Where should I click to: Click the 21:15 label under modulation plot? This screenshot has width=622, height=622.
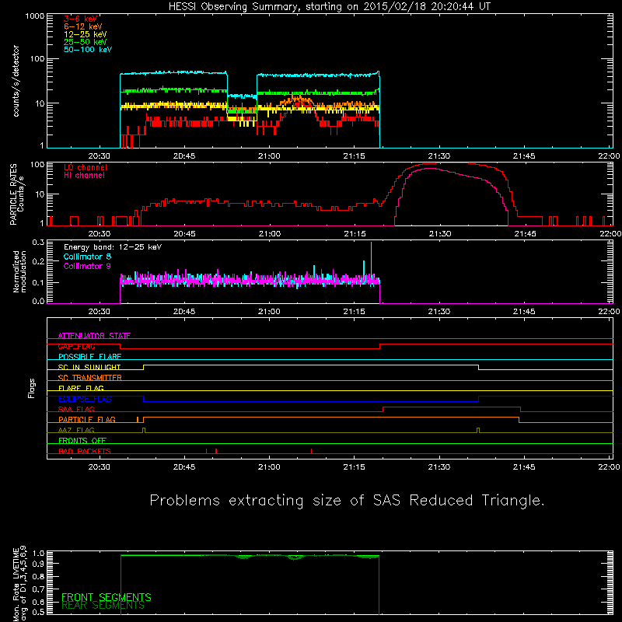point(354,312)
